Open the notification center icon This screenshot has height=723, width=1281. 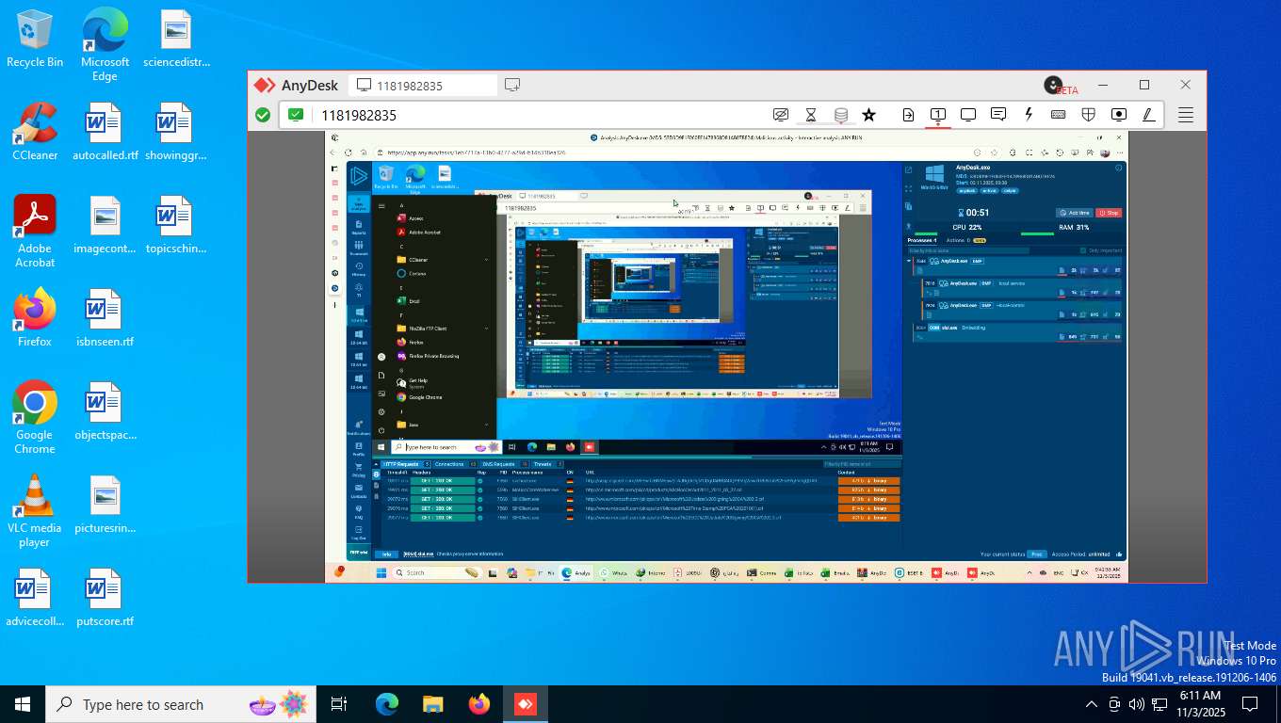pos(1250,704)
